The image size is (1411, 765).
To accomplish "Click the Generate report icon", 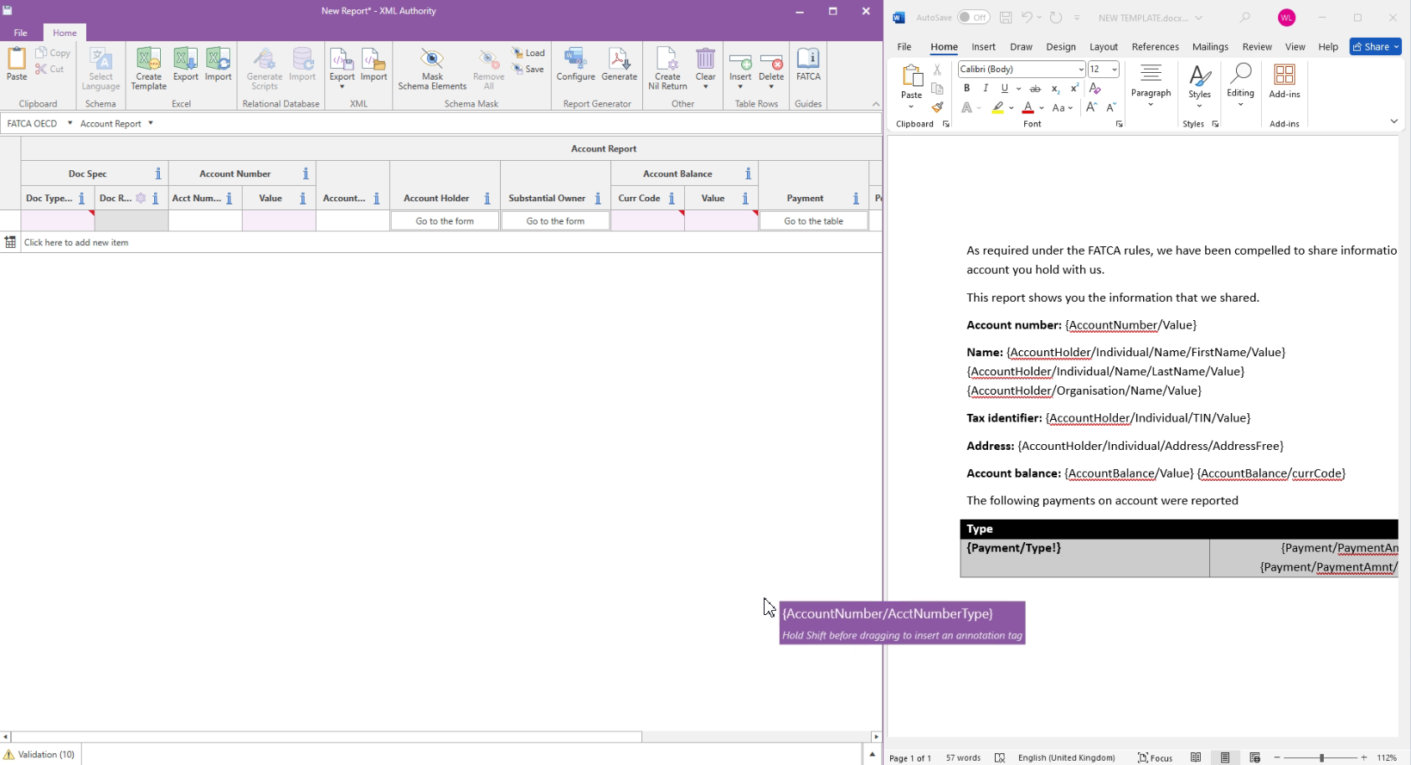I will pos(619,65).
